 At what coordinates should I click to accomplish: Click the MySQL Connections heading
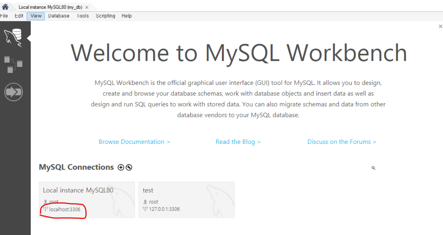coord(76,167)
